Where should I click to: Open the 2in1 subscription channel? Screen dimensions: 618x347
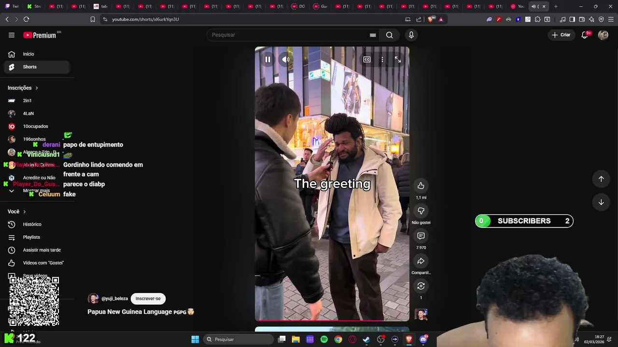36,101
